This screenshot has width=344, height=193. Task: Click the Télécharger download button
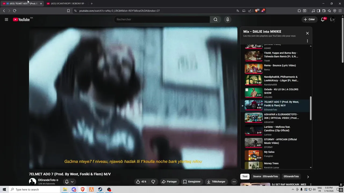[216, 181]
